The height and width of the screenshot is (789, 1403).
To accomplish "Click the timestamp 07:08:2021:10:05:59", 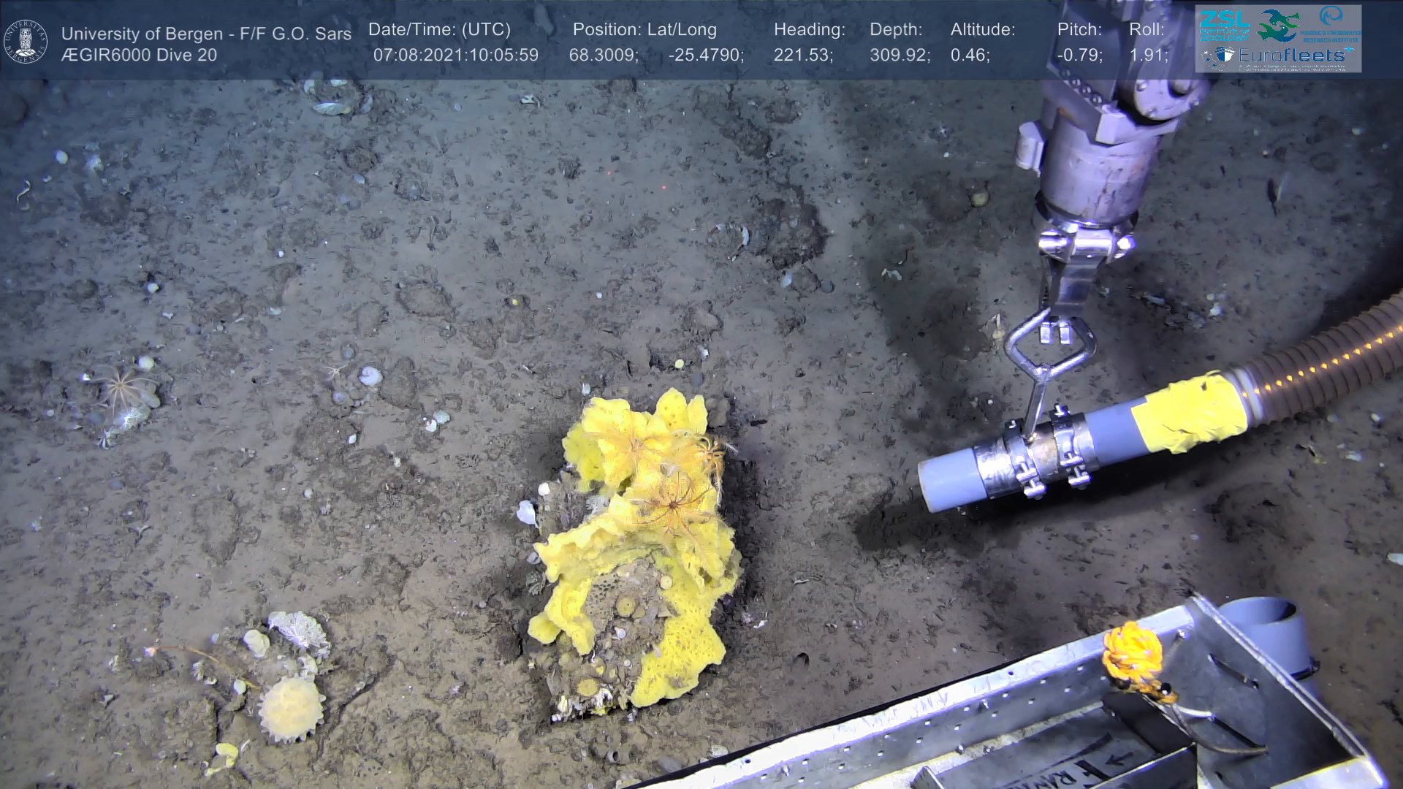I will [455, 56].
